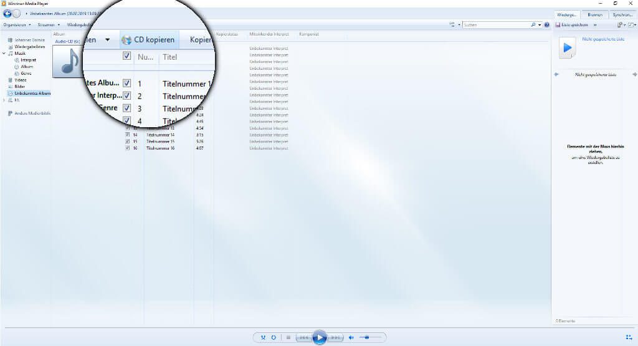Uncheck the checkbox for track 14
Image resolution: width=638 pixels, height=346 pixels.
click(127, 135)
